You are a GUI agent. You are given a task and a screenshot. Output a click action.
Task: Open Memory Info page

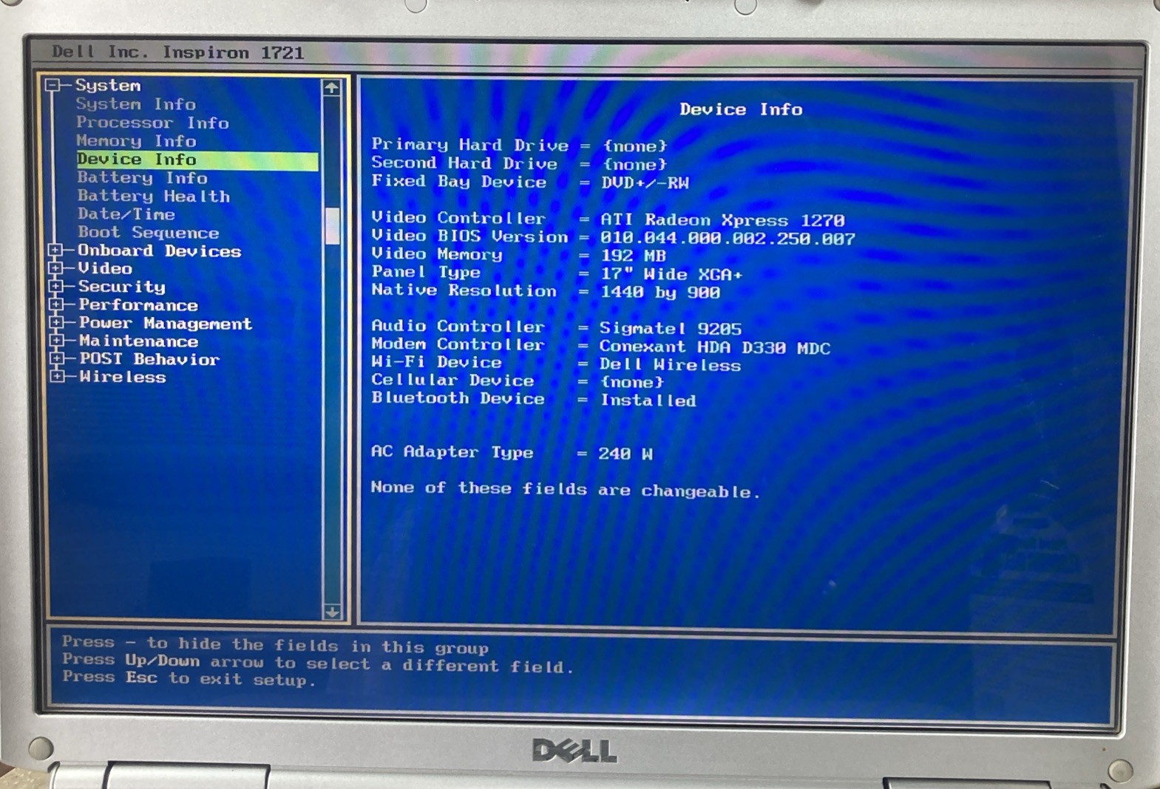coord(136,141)
